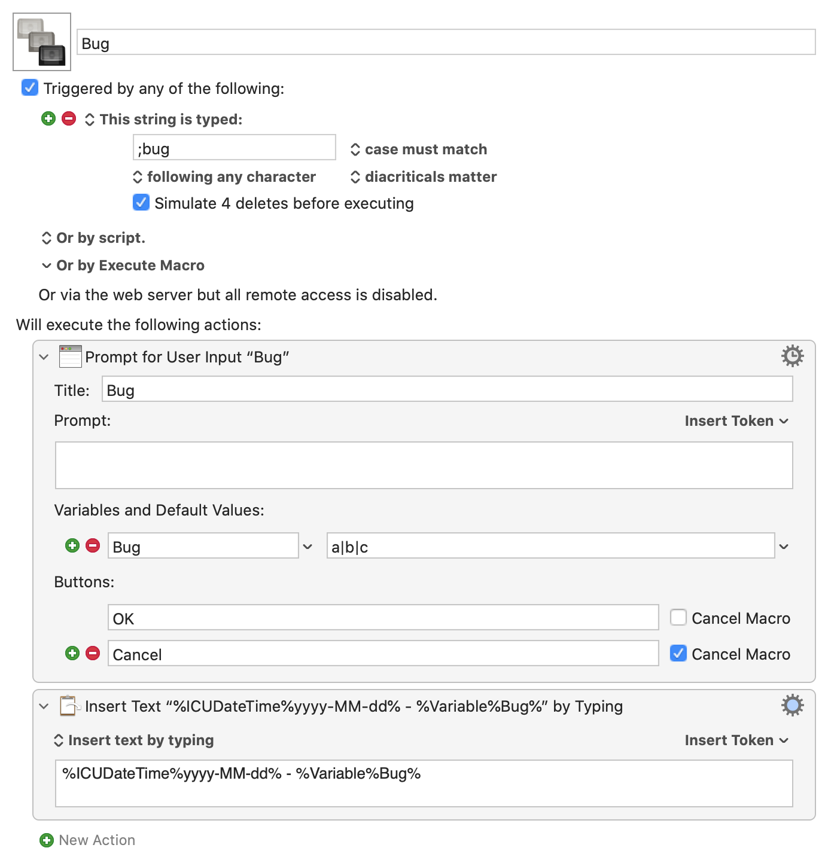This screenshot has width=828, height=860.
Task: Open case must match popup
Action: click(x=419, y=150)
